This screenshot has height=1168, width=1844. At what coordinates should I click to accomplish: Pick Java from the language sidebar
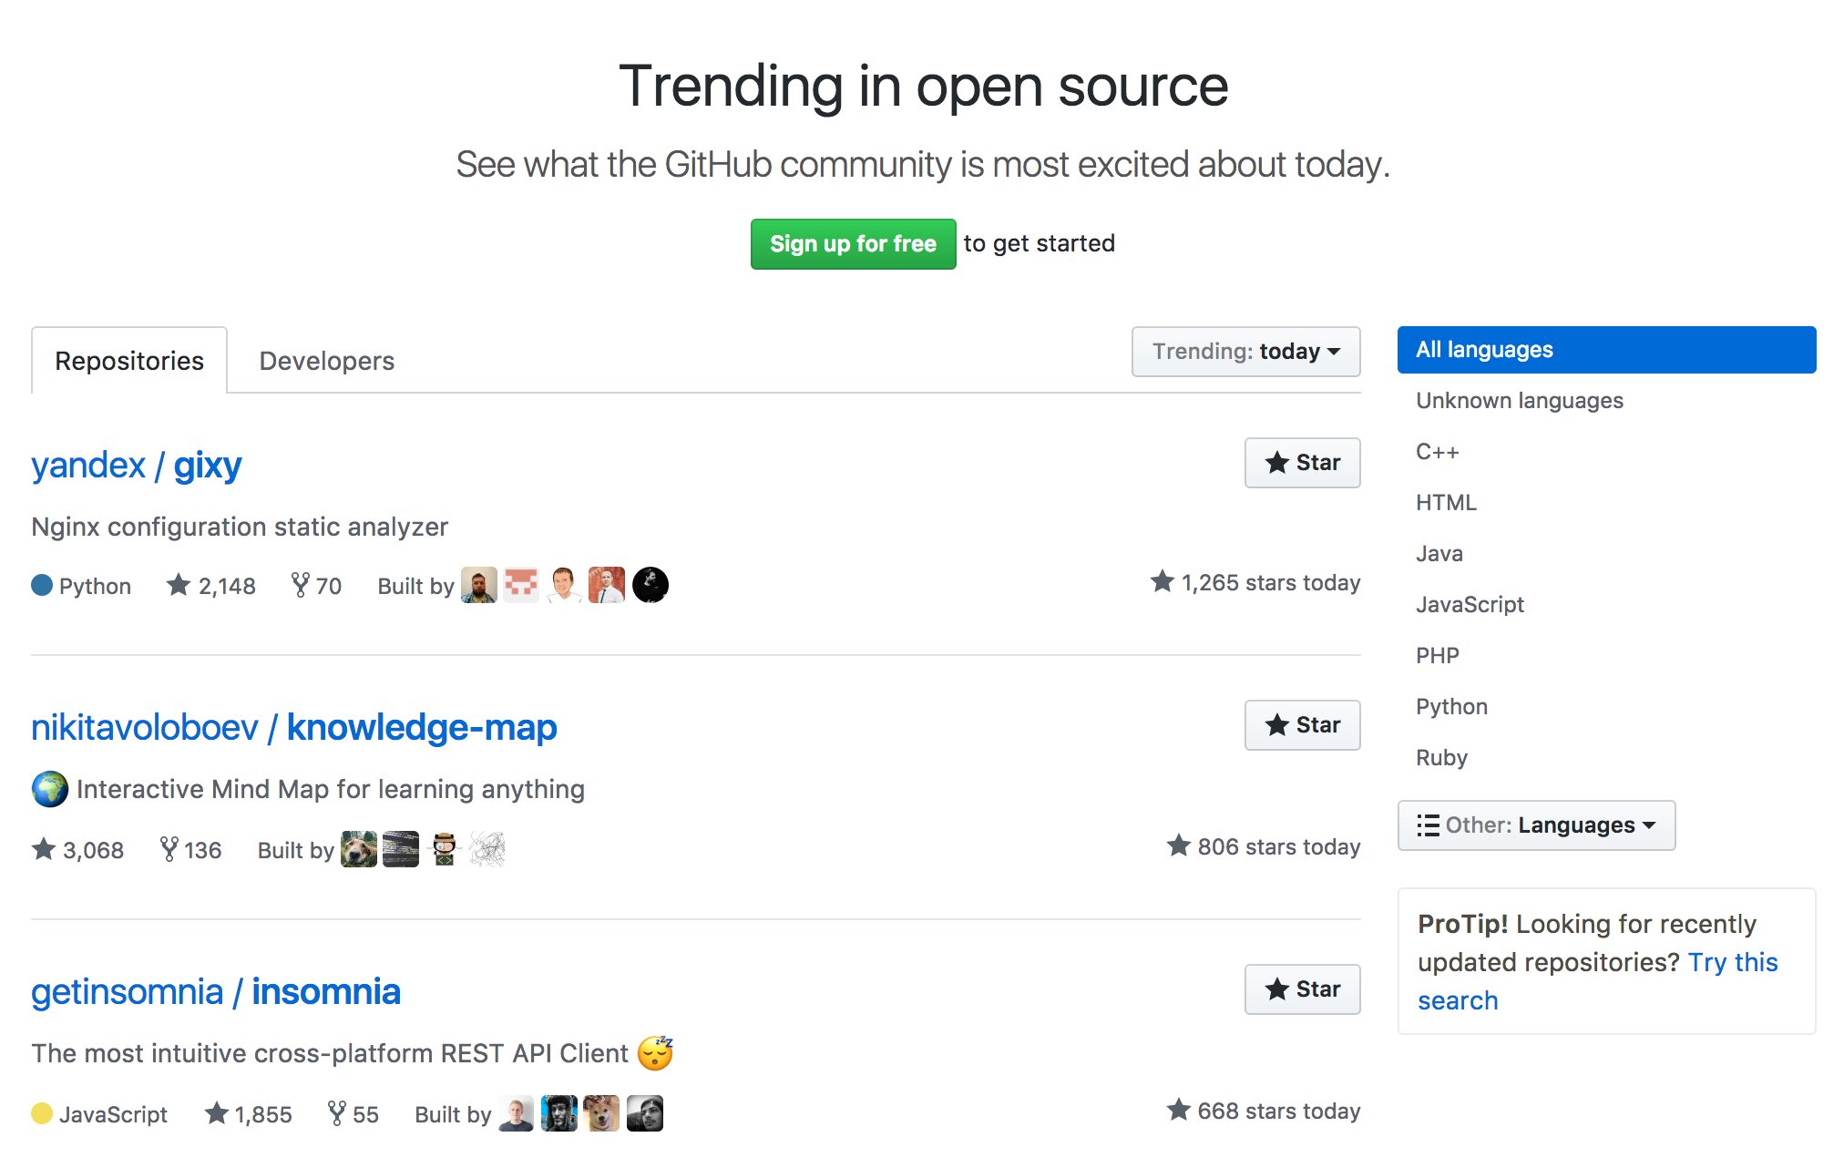point(1439,554)
